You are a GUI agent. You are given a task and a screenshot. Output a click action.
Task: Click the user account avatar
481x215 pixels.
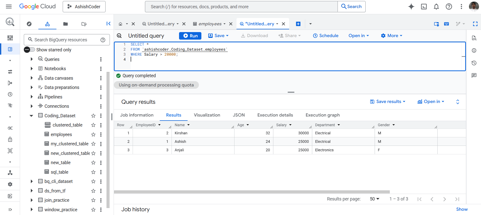[x=474, y=7]
